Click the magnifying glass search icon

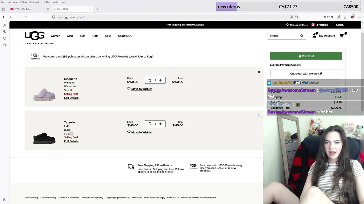[301, 36]
